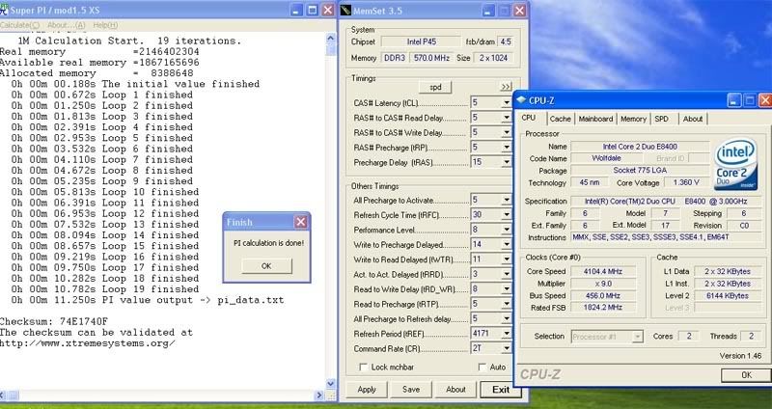
Task: Click the Loop 19 finished line
Action: pos(105,289)
